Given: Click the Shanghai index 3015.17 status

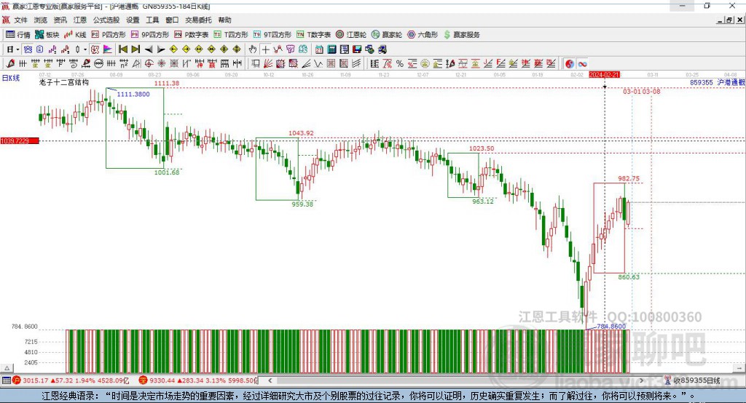Looking at the screenshot, I should tap(71, 380).
